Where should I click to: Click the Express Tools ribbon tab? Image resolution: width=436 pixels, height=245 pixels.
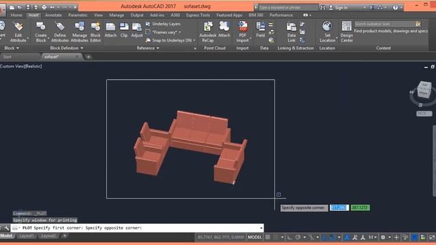198,15
